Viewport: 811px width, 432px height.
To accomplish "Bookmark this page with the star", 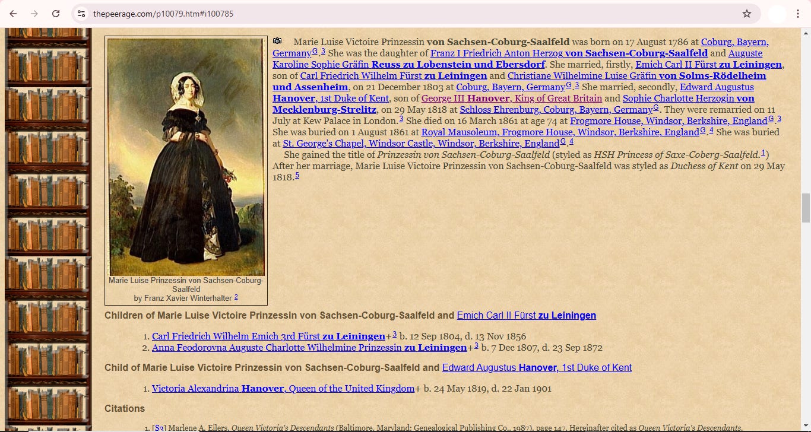I will 747,14.
